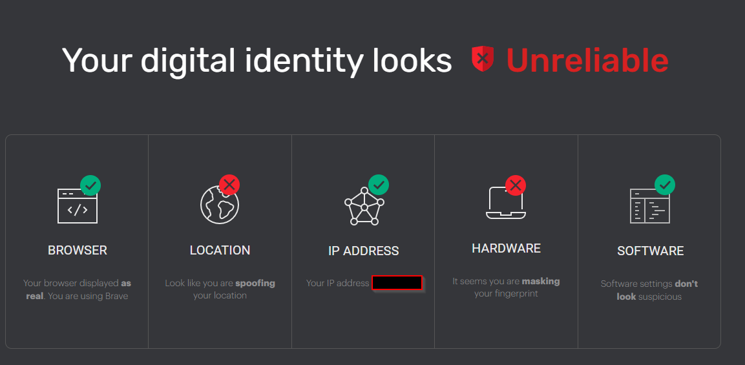Click the green checkmark badge on Software
The width and height of the screenshot is (745, 365).
(x=665, y=185)
